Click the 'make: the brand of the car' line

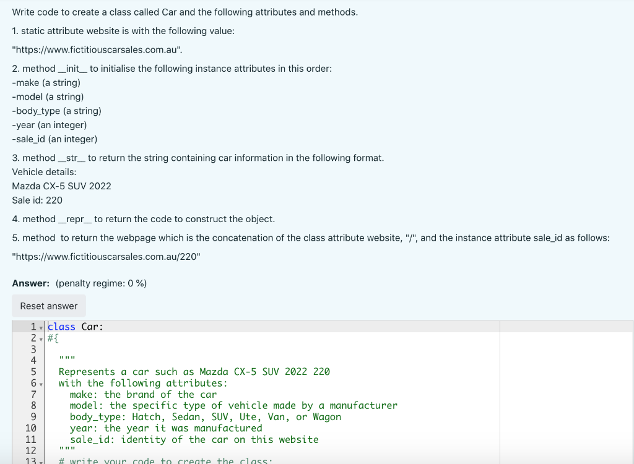[x=143, y=395]
